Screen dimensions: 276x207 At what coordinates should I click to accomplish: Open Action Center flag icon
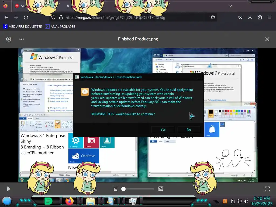click(233, 201)
